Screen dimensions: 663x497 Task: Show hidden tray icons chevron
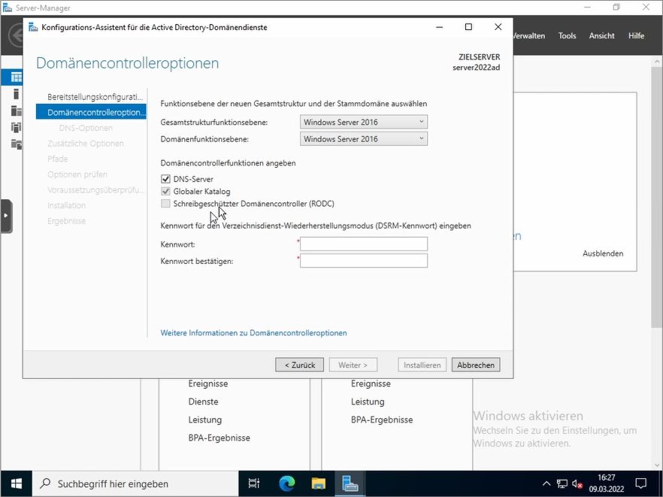click(x=546, y=483)
